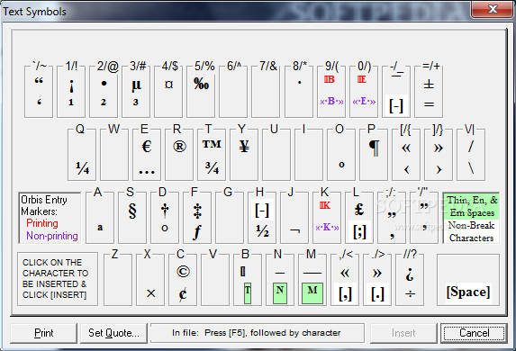This screenshot has height=351, width=516.
Task: Choose the pound £ symbol under L
Action: pos(359,209)
